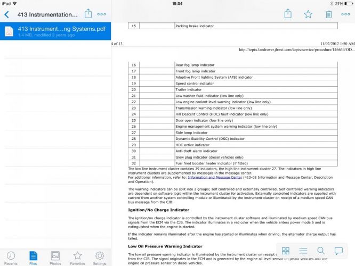355x266 pixels.
Task: Open left panel more options menu
Action: click(x=101, y=14)
